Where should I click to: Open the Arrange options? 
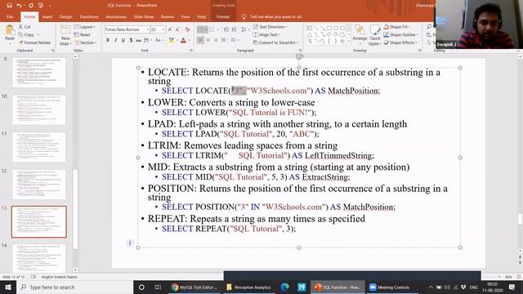coord(360,33)
